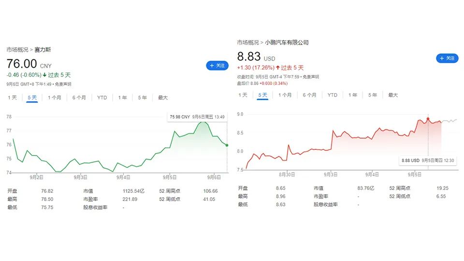Follow the 赛力斯 stock with 关注 button
Image resolution: width=464 pixels, height=261 pixels.
point(217,65)
